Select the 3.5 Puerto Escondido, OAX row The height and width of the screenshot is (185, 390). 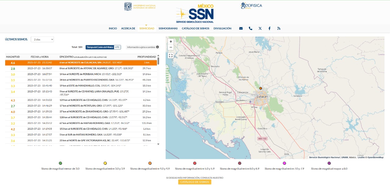(81, 80)
